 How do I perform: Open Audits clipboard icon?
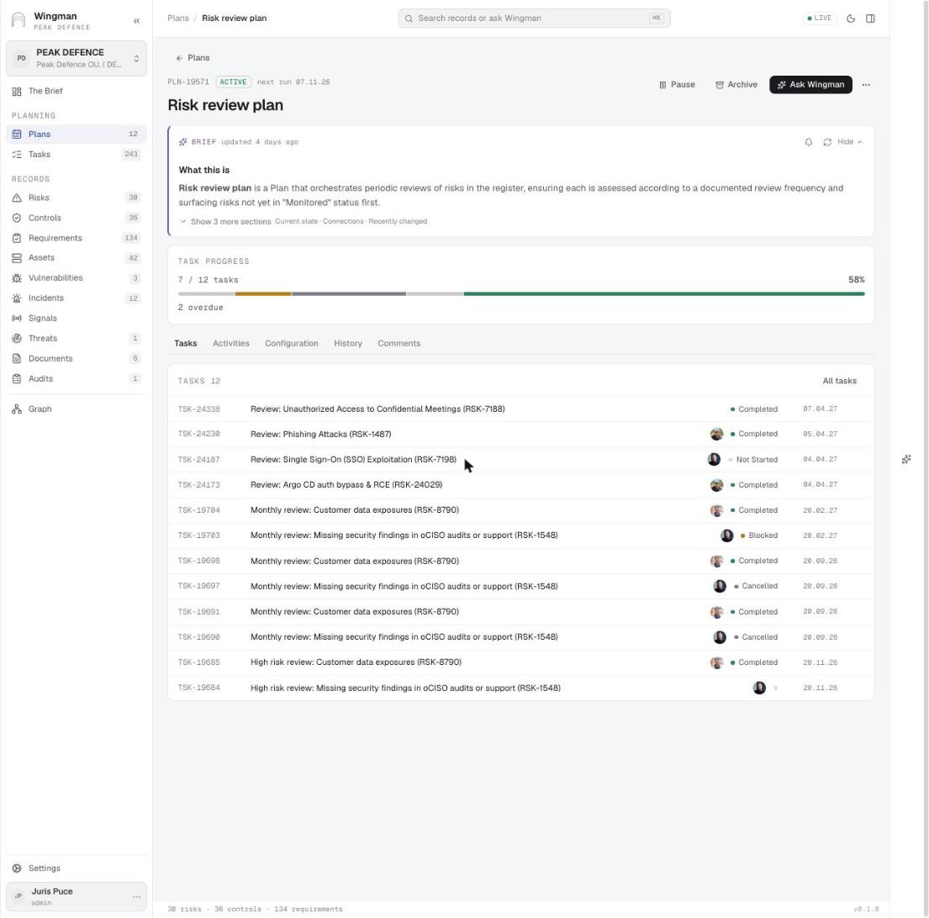(17, 379)
